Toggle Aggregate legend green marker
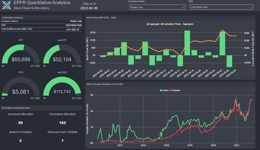This screenshot has width=260, height=150. (148, 24)
